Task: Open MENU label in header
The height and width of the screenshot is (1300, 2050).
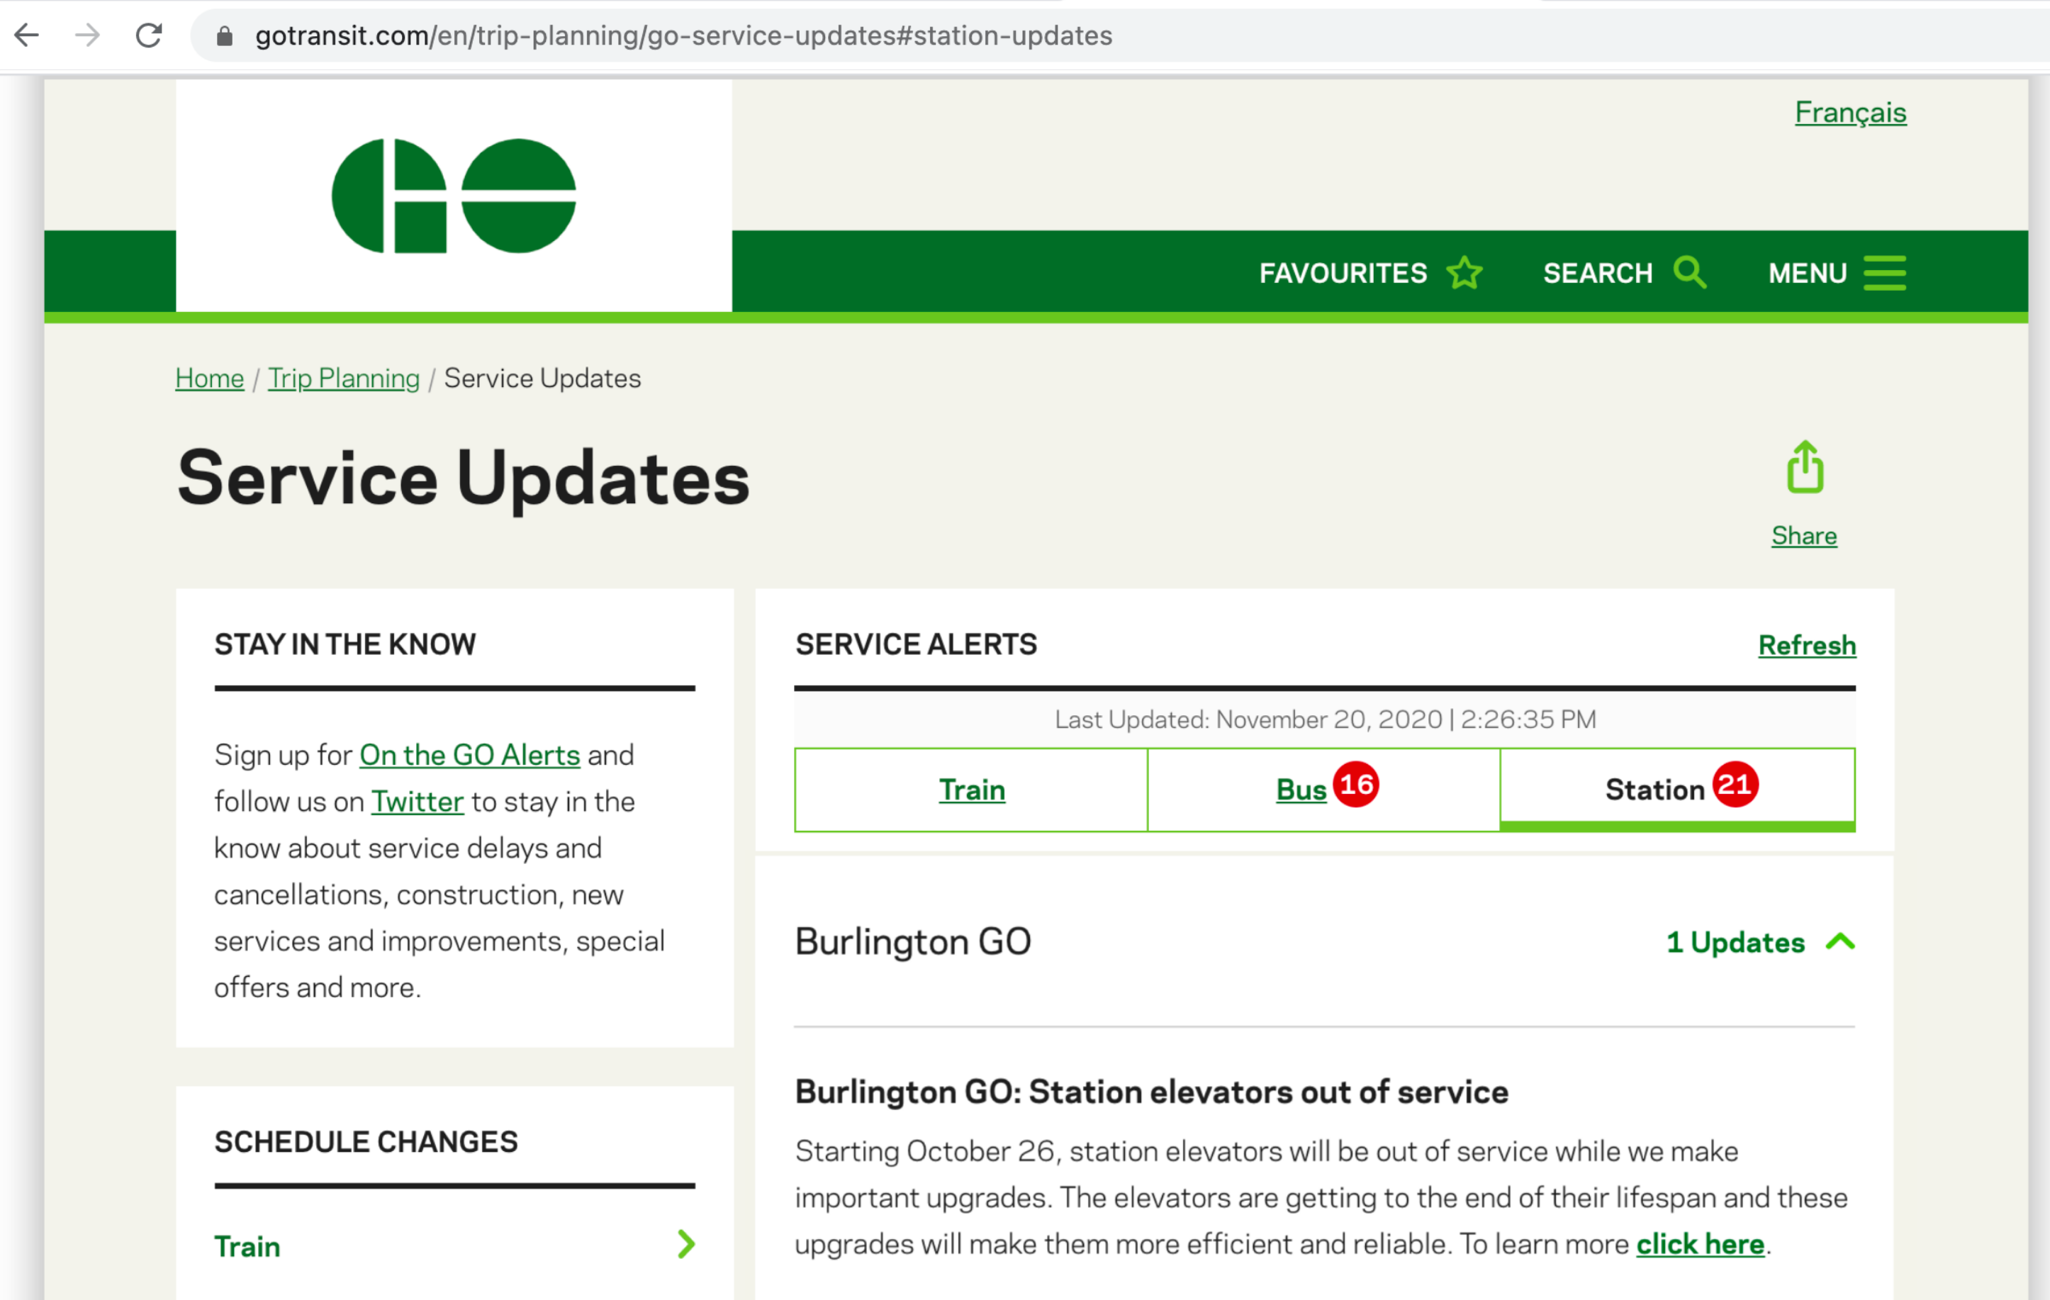Action: 1808,274
